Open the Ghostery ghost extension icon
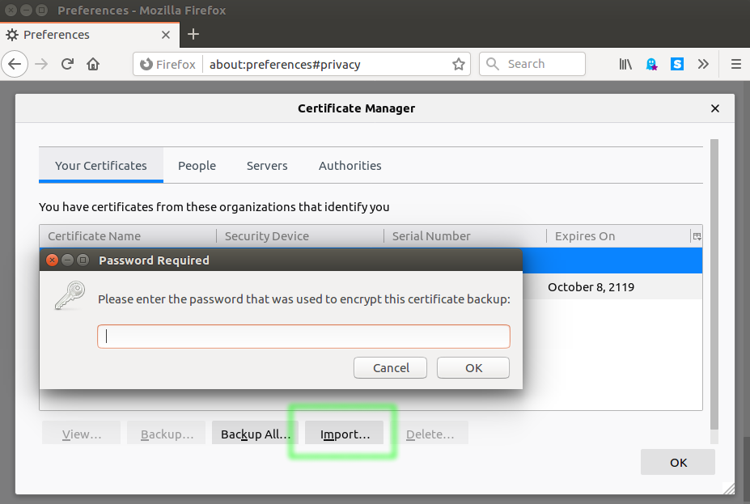The width and height of the screenshot is (750, 504). pyautogui.click(x=651, y=64)
